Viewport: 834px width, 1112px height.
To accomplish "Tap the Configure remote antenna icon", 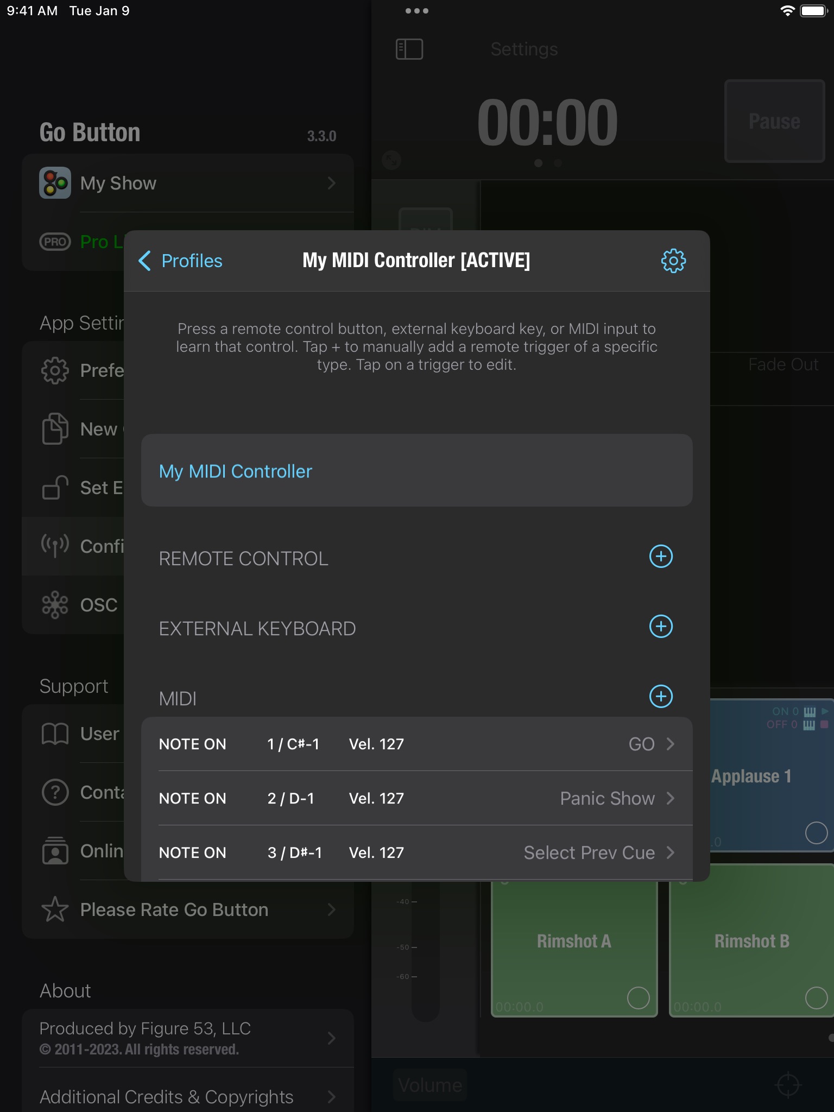I will 55,546.
